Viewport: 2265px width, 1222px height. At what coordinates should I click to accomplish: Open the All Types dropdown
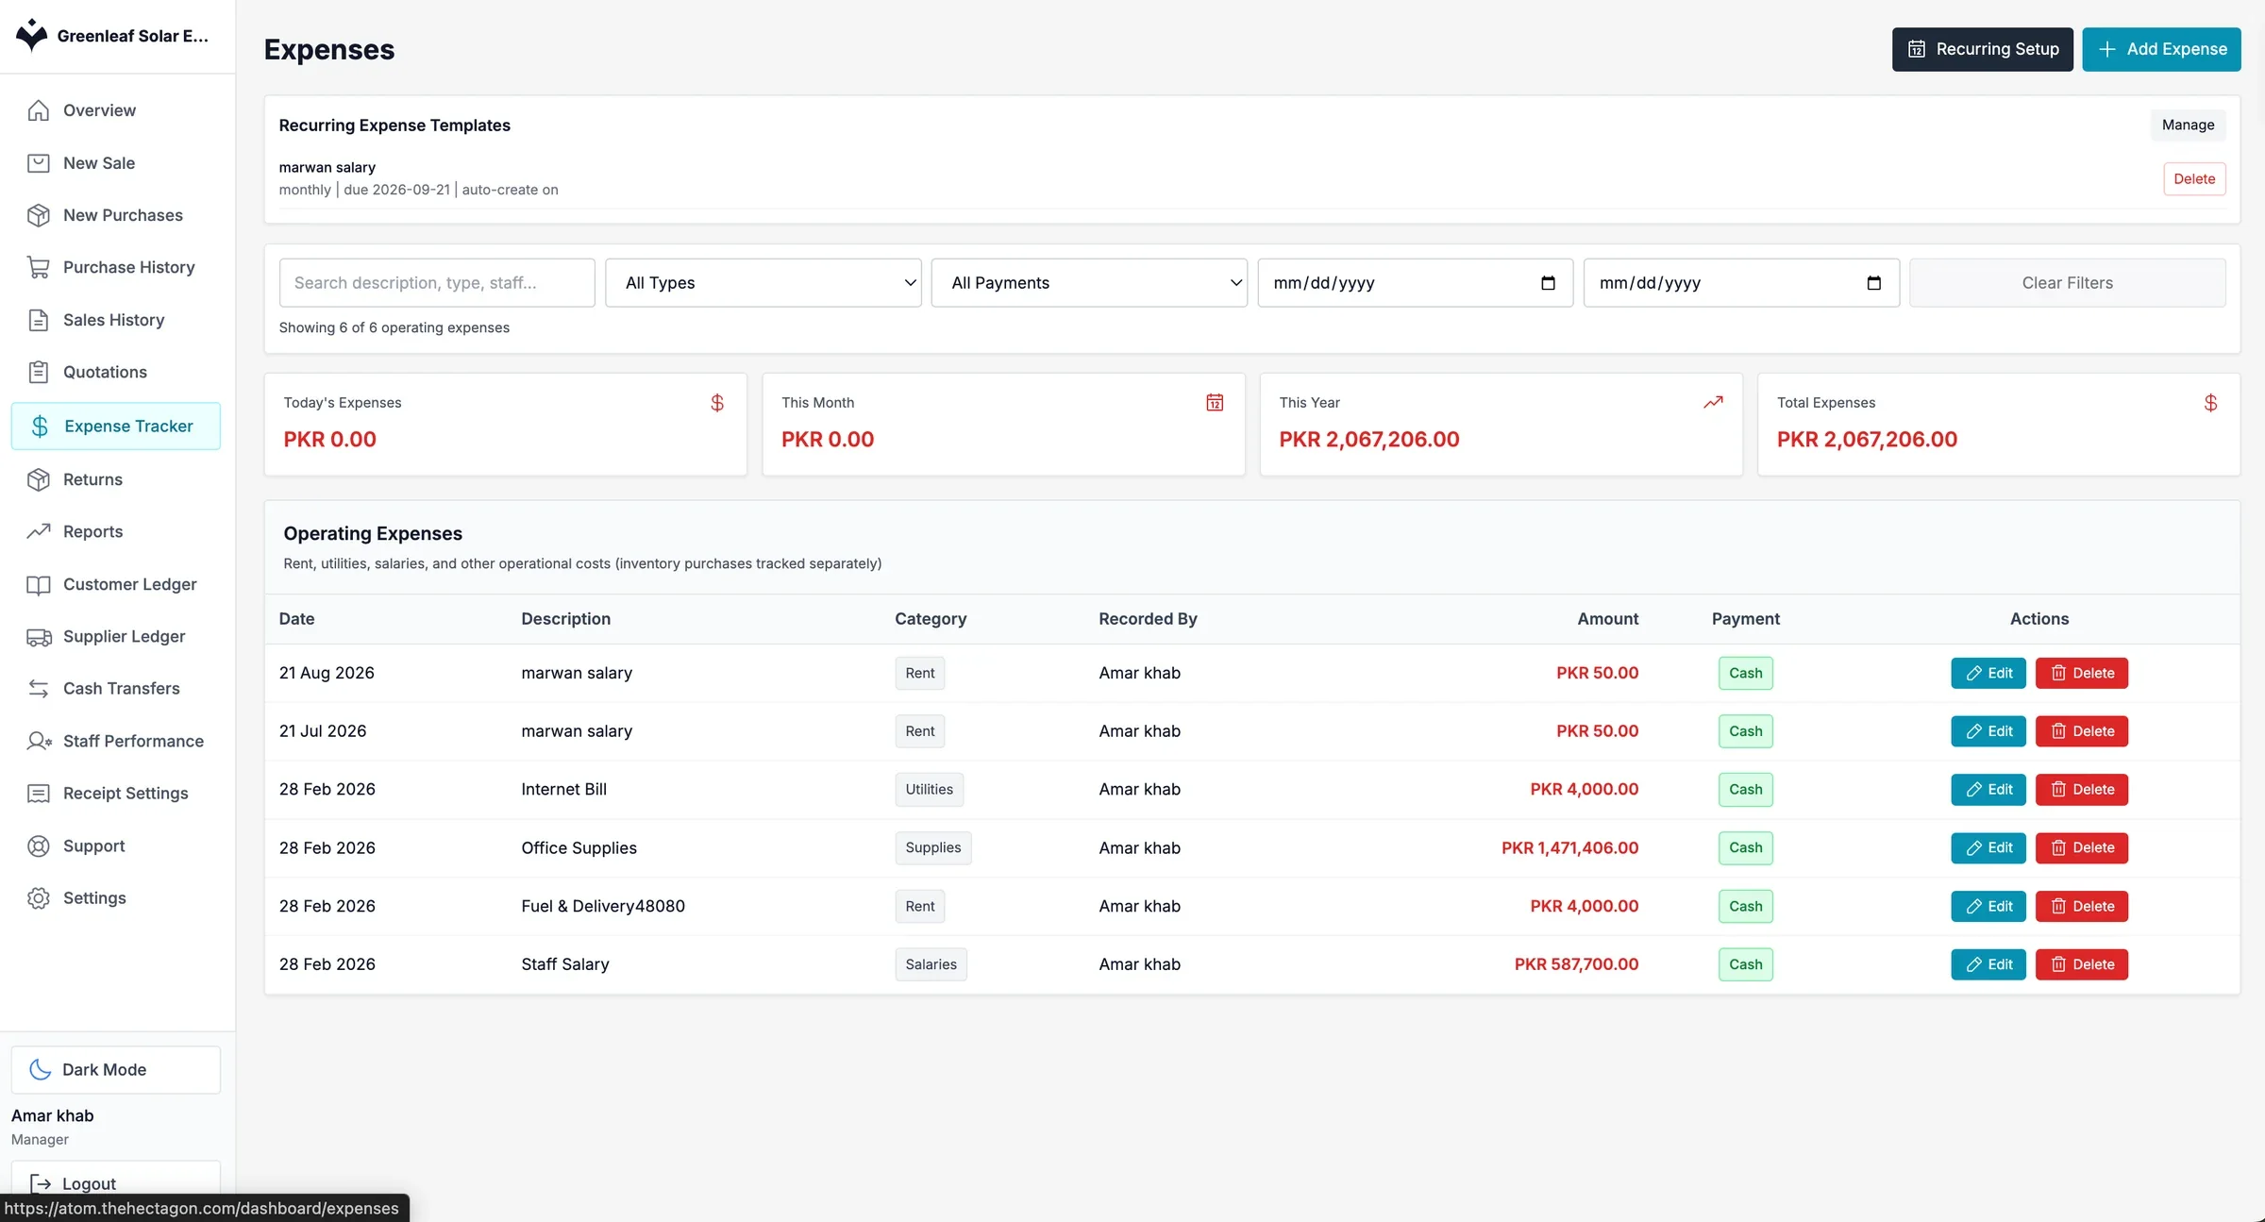pos(763,283)
